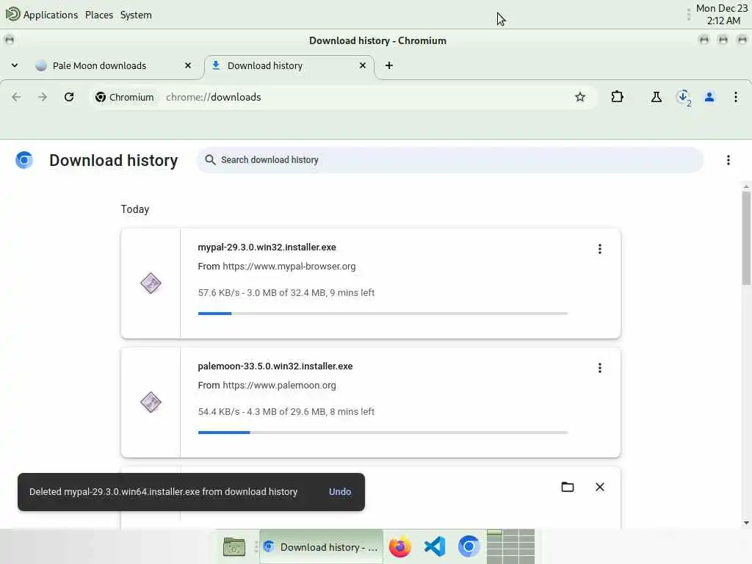
Task: View site information via Chromium chip
Action: 125,98
